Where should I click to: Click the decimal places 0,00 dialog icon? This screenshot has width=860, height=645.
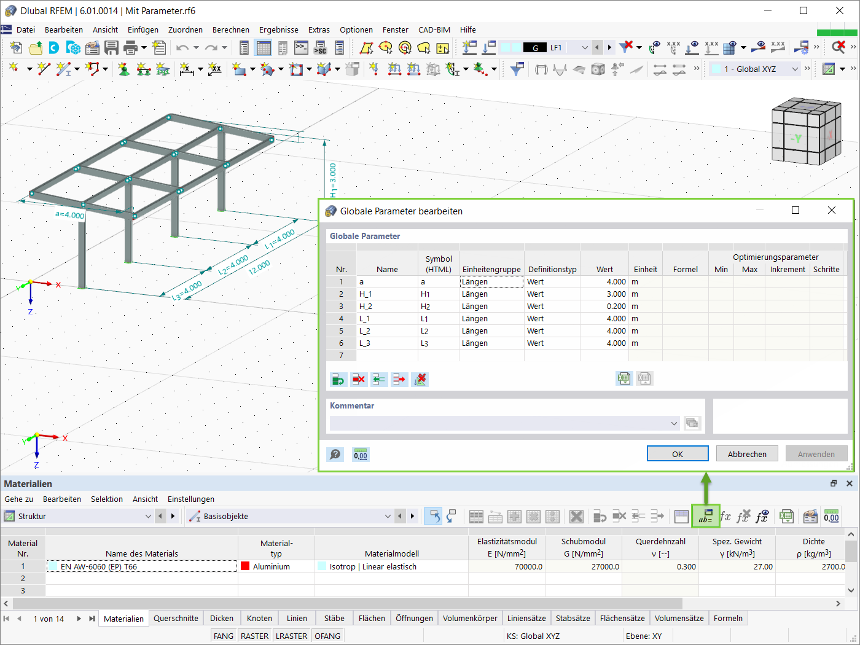(361, 455)
